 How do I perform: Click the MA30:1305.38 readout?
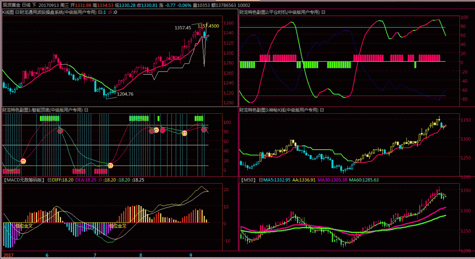pyautogui.click(x=332, y=180)
